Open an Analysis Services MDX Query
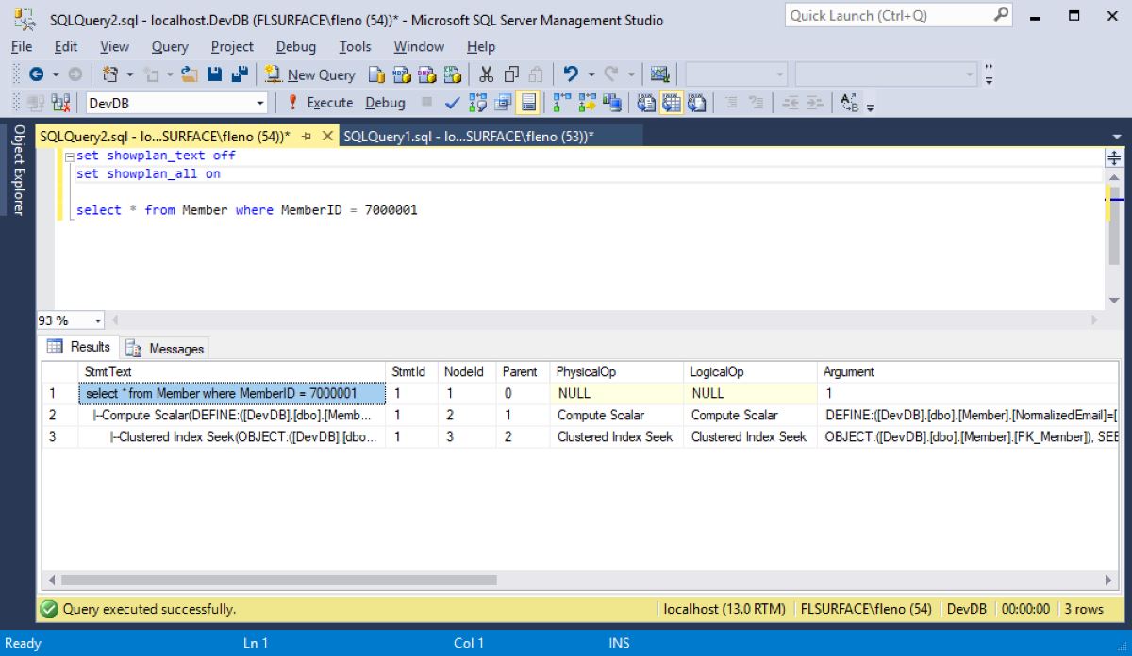 (402, 74)
